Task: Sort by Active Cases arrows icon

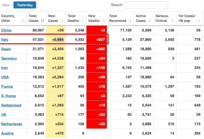Action: click(x=150, y=21)
